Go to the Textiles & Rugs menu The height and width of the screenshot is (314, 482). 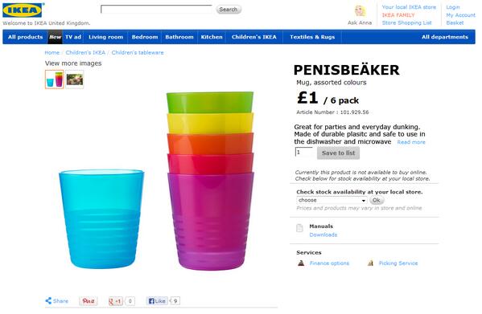click(312, 37)
